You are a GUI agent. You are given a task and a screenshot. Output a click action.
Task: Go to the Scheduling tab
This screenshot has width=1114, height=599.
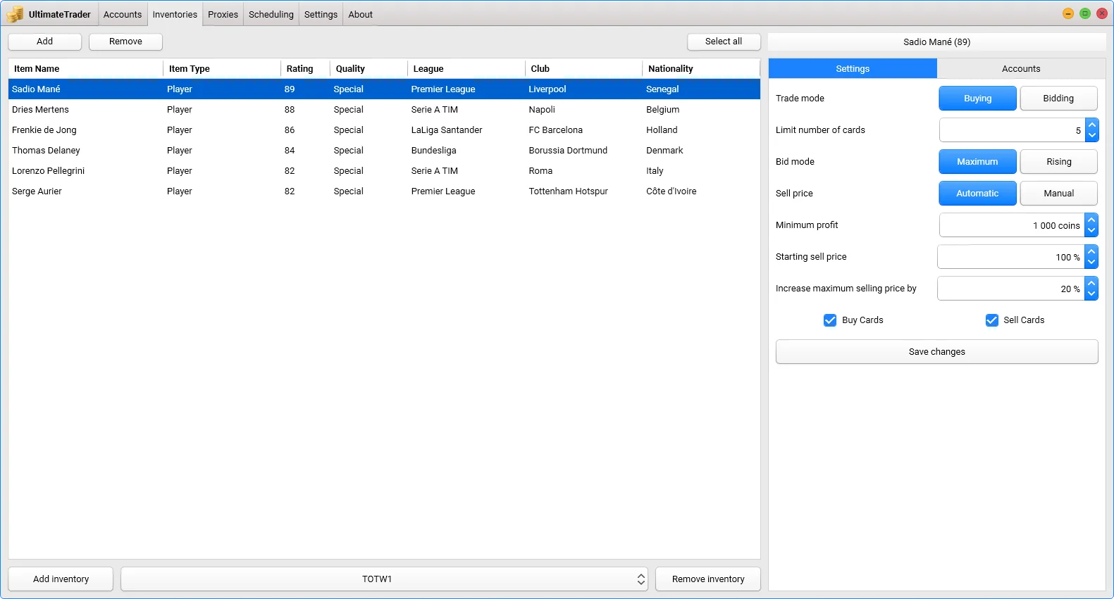point(271,14)
